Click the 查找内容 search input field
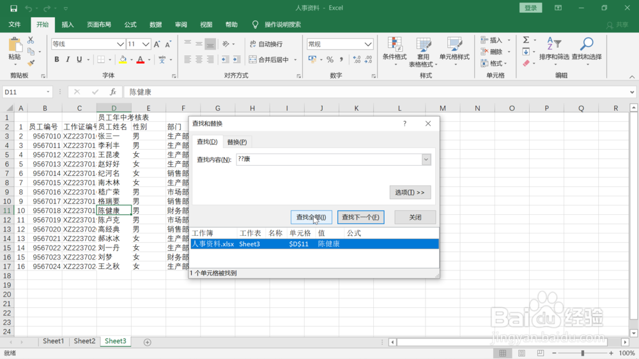 click(x=329, y=159)
